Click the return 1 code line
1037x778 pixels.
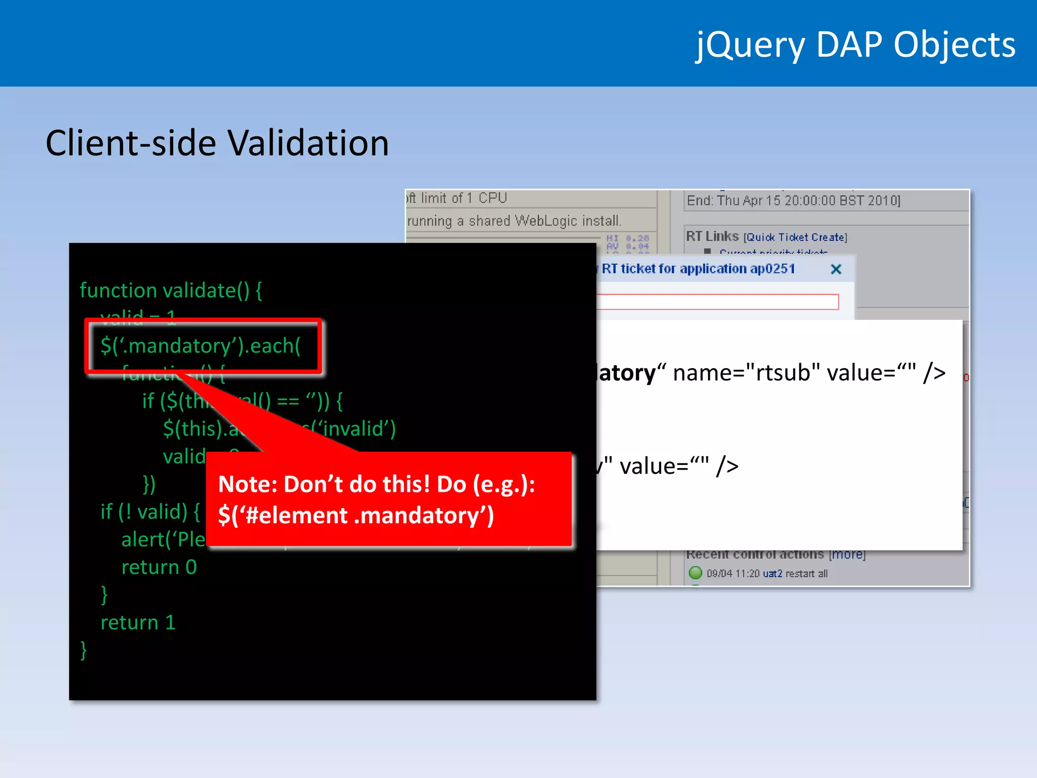click(x=138, y=623)
